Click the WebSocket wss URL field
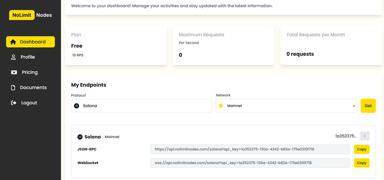The image size is (384, 180). coord(250,163)
